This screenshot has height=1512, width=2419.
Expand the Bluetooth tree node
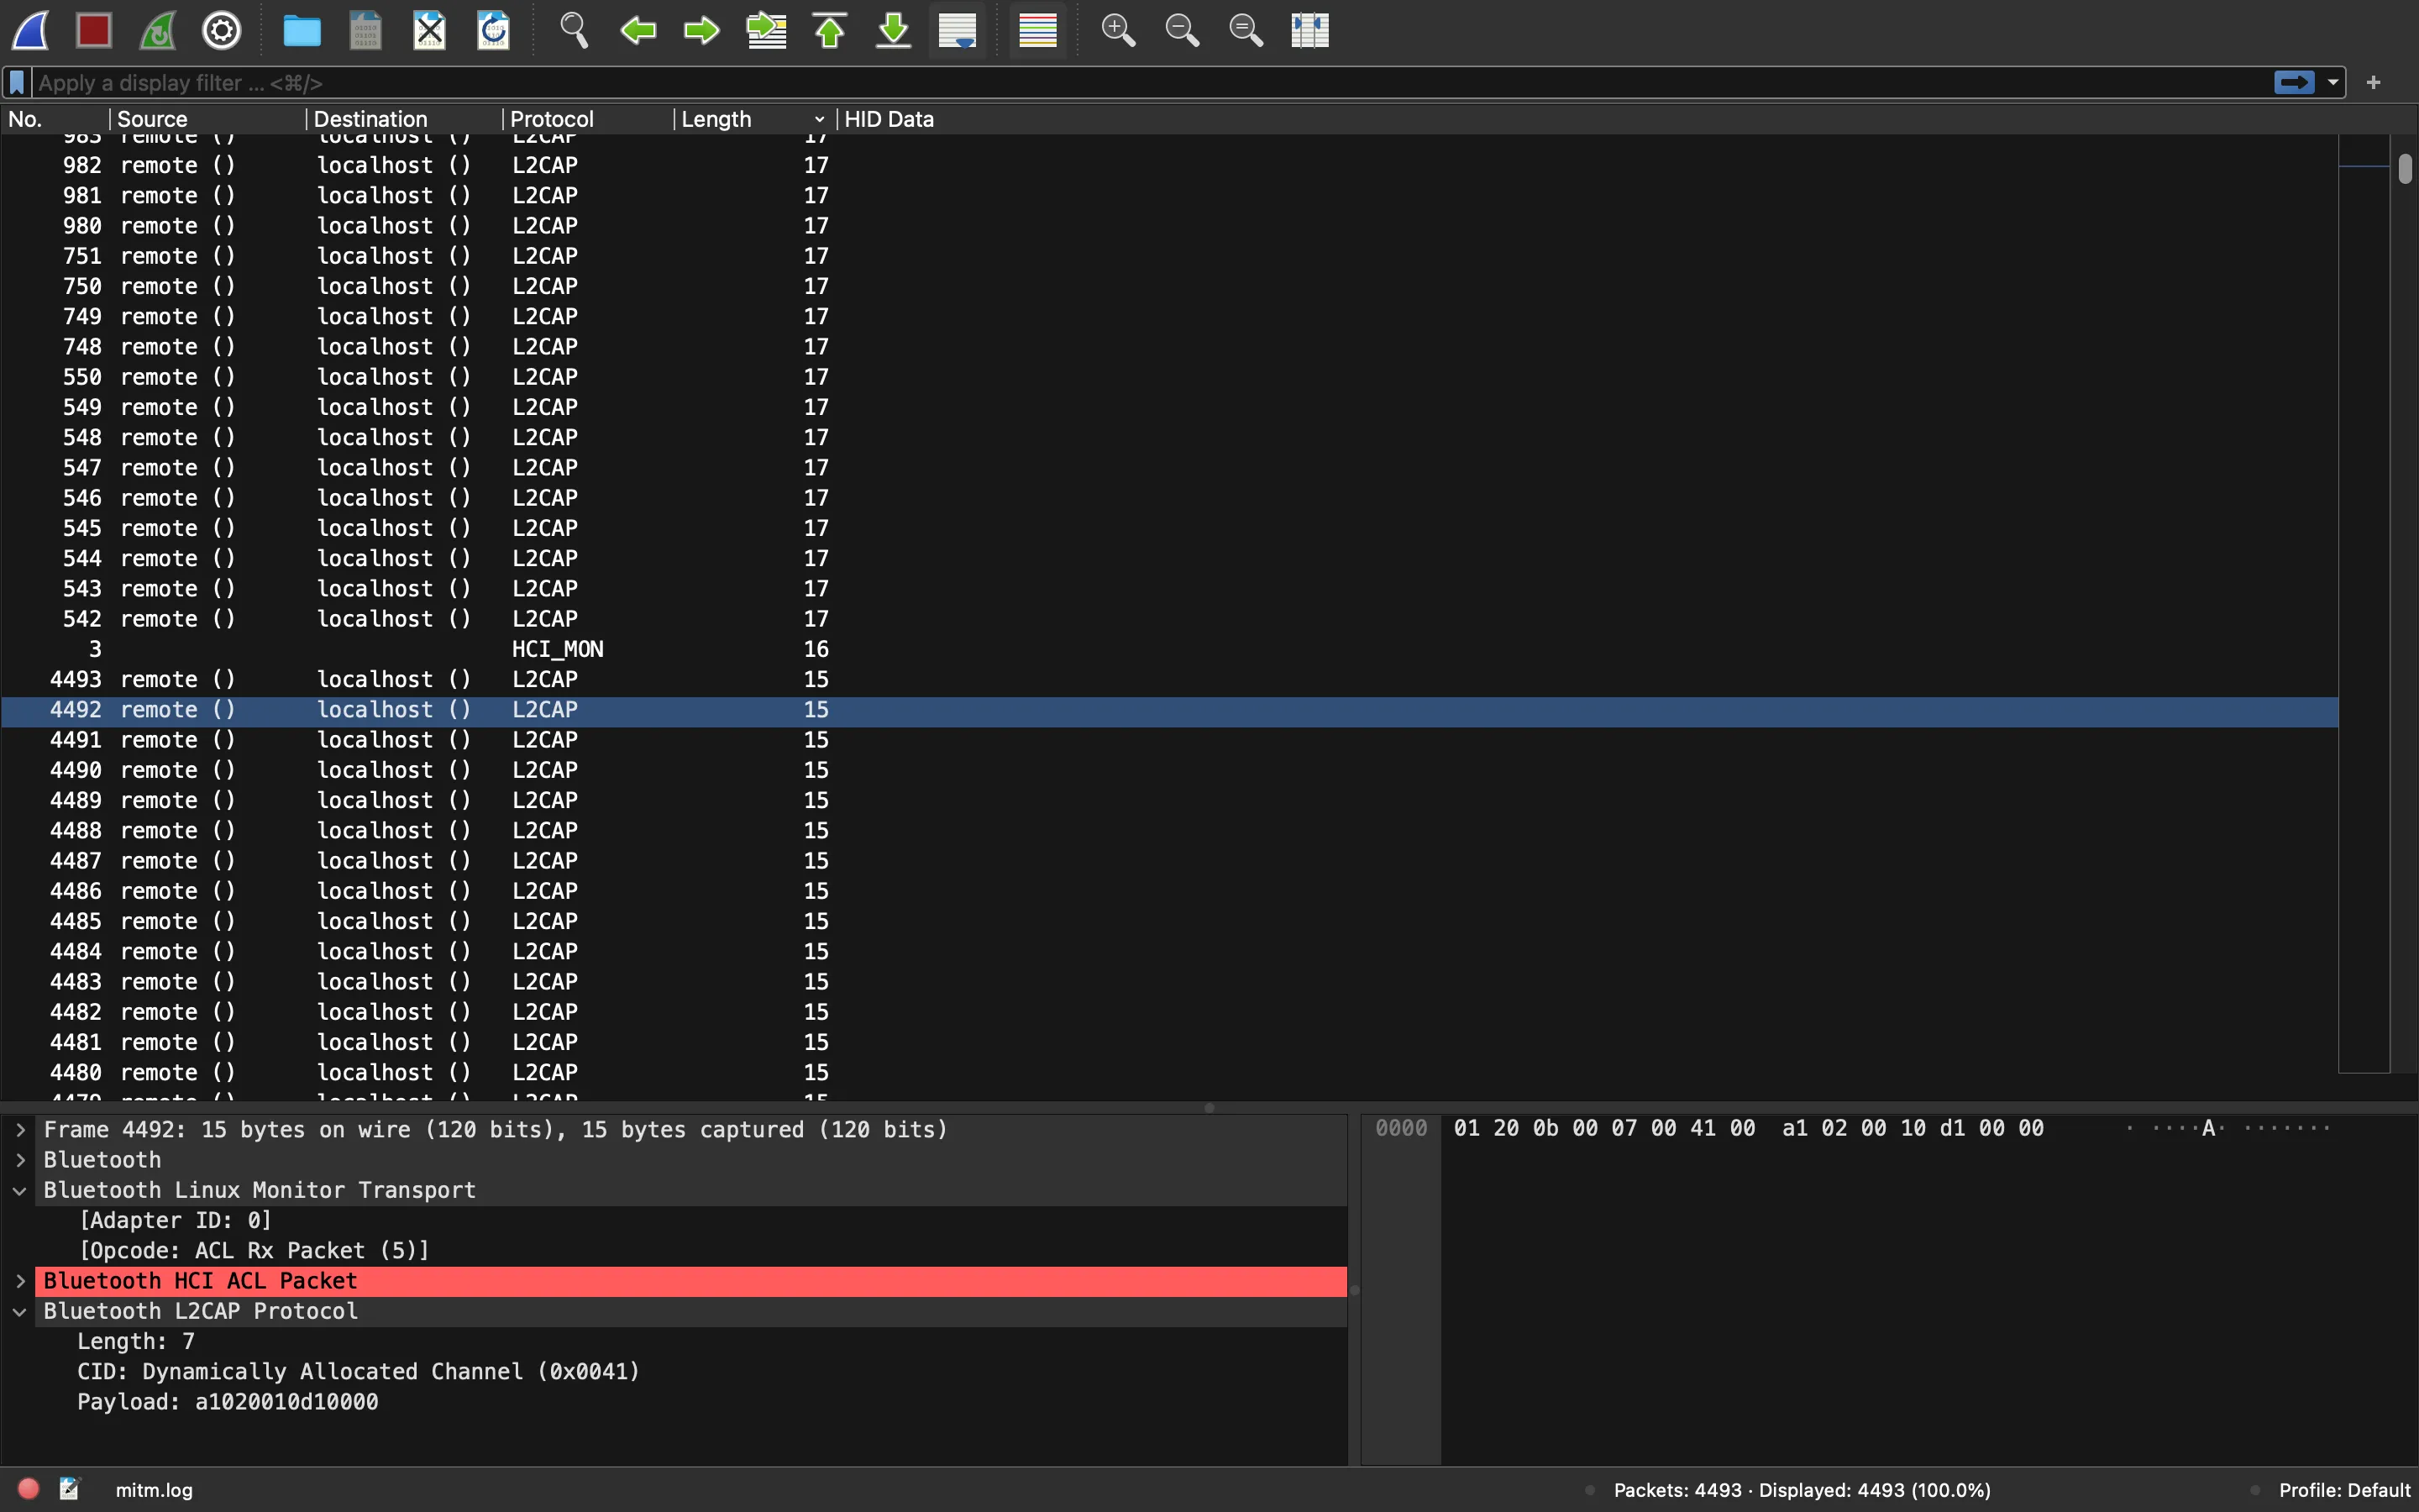[x=20, y=1160]
